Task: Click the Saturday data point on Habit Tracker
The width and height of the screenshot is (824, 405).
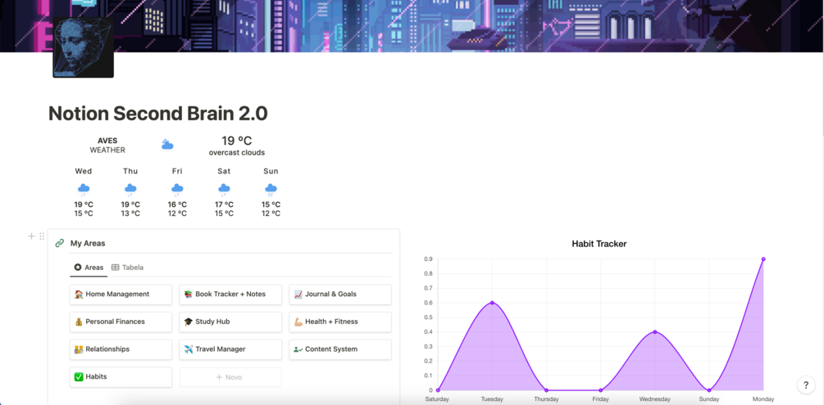Action: pyautogui.click(x=439, y=389)
